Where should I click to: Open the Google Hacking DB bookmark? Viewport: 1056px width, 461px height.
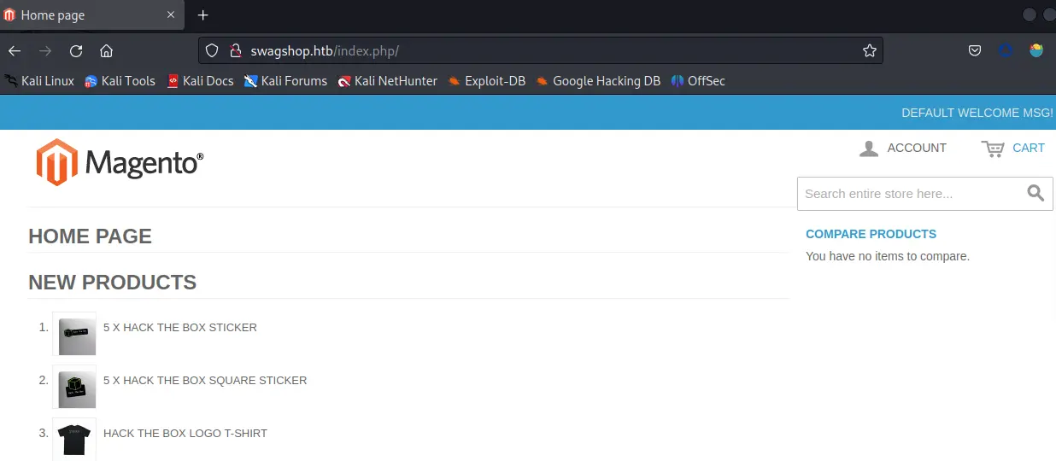point(598,81)
